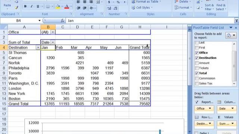Select the grand total 79582 cell

click(140, 104)
